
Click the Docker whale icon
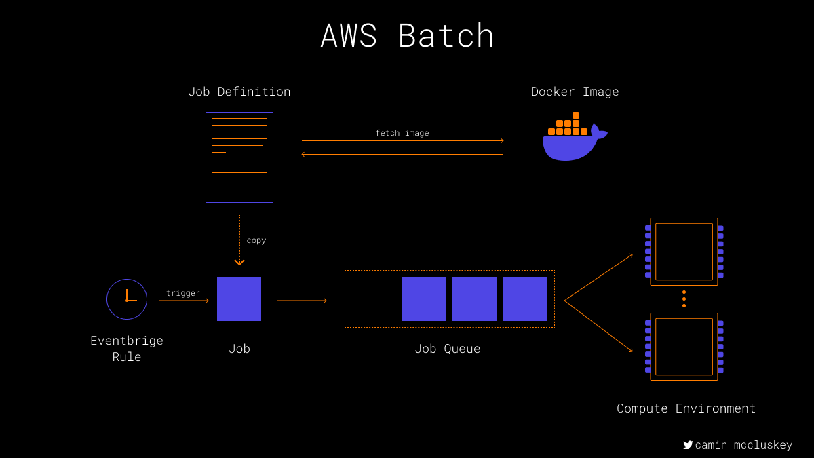(575, 136)
